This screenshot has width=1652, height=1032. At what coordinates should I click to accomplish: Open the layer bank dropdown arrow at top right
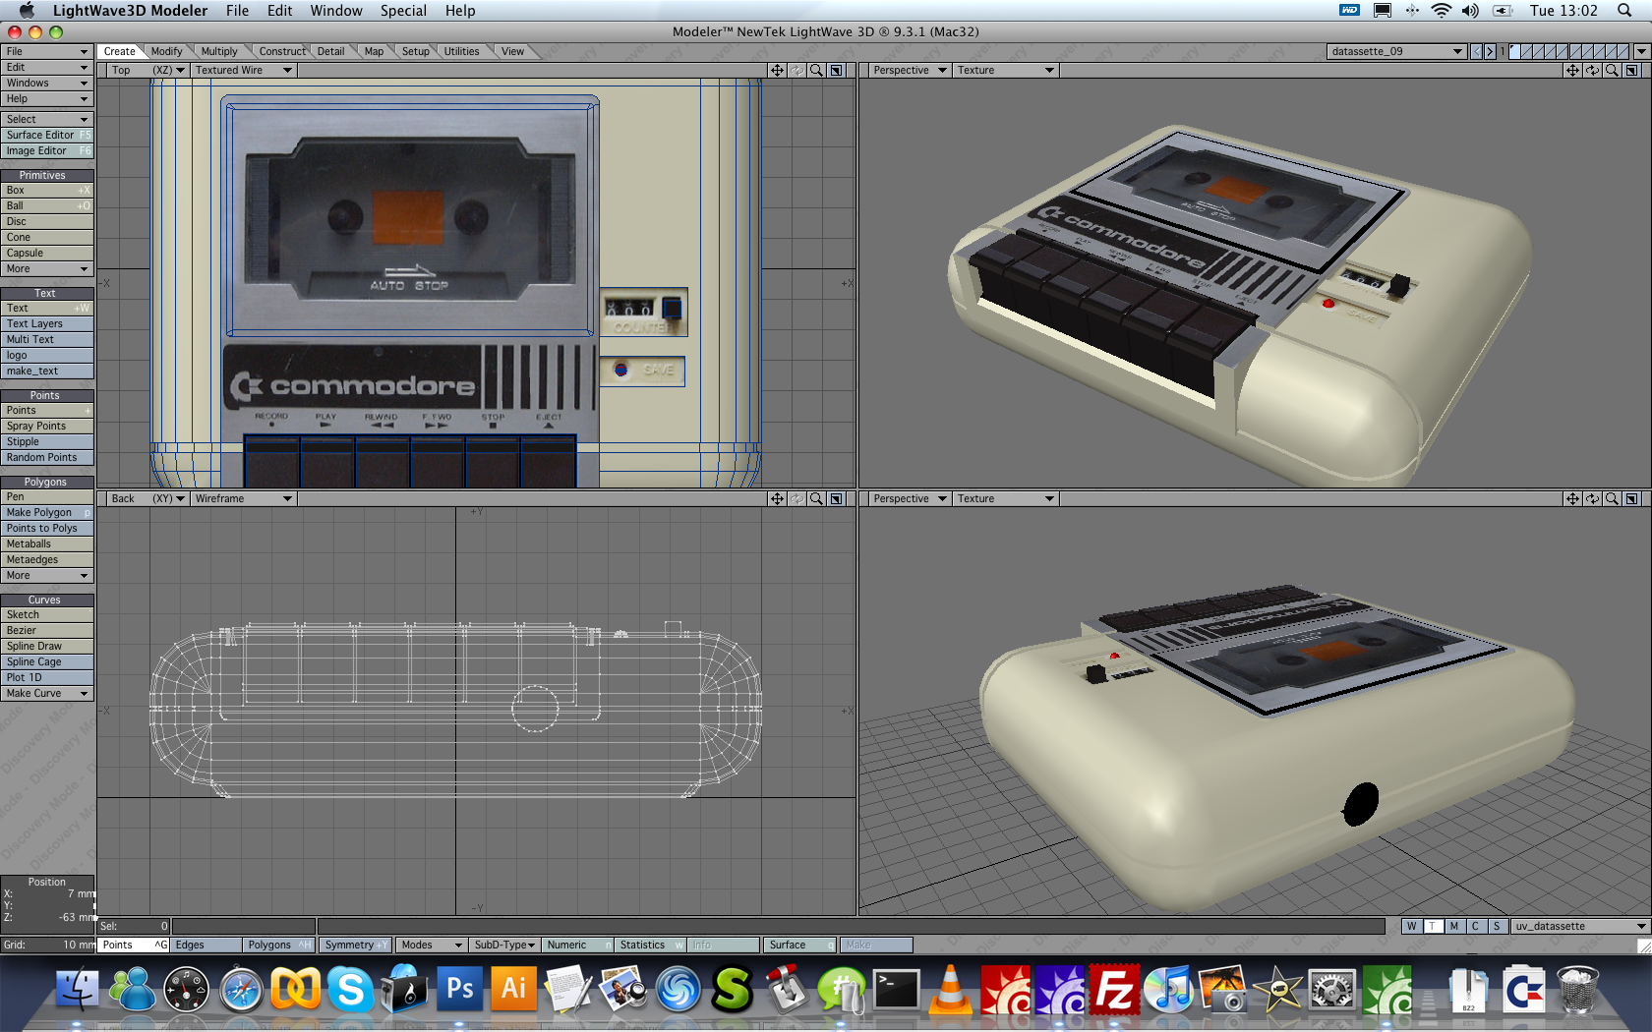click(1641, 51)
